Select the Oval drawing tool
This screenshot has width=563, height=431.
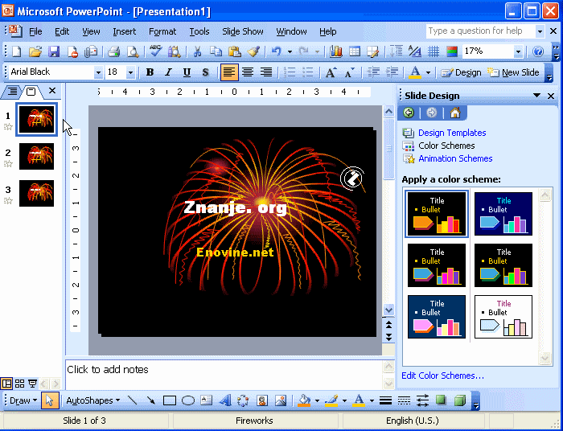click(187, 400)
